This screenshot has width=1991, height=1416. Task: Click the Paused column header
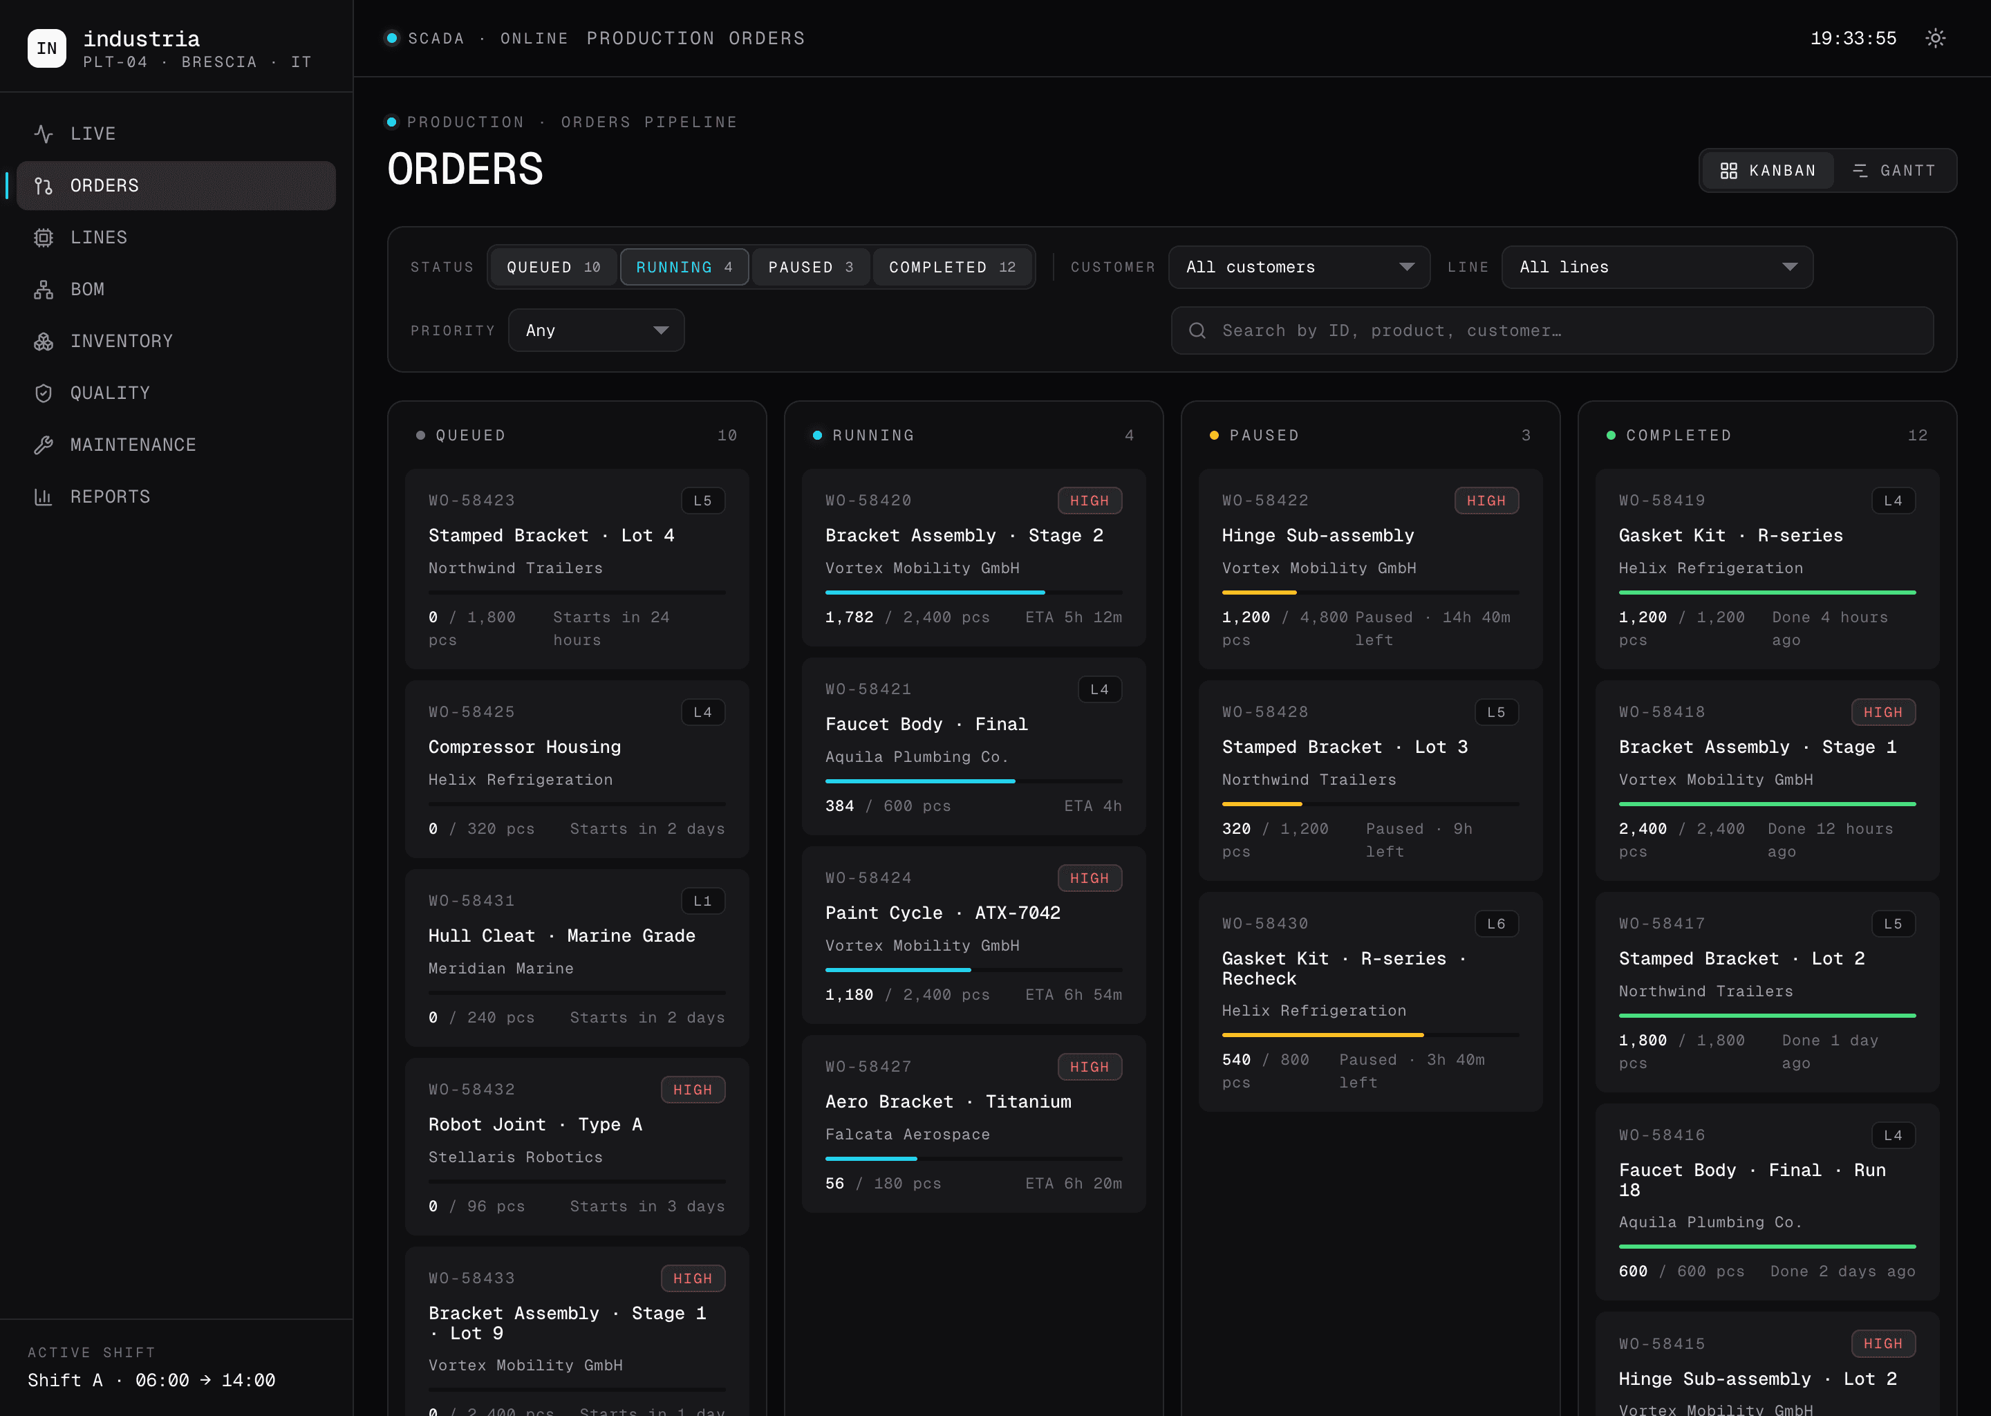click(1370, 435)
